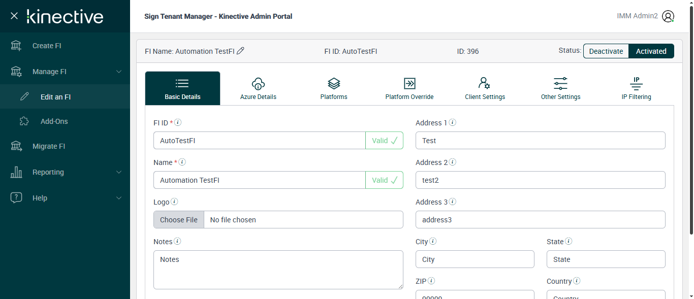
Task: Collapse the Manage FI menu chevron
Action: [x=119, y=72]
